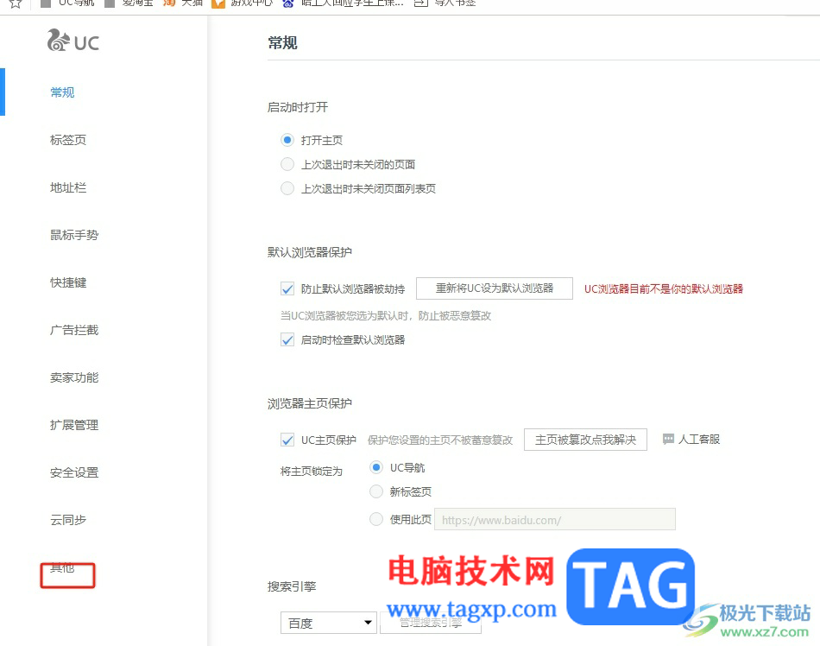Select 打开主页 startup option
The image size is (820, 646).
tap(287, 140)
